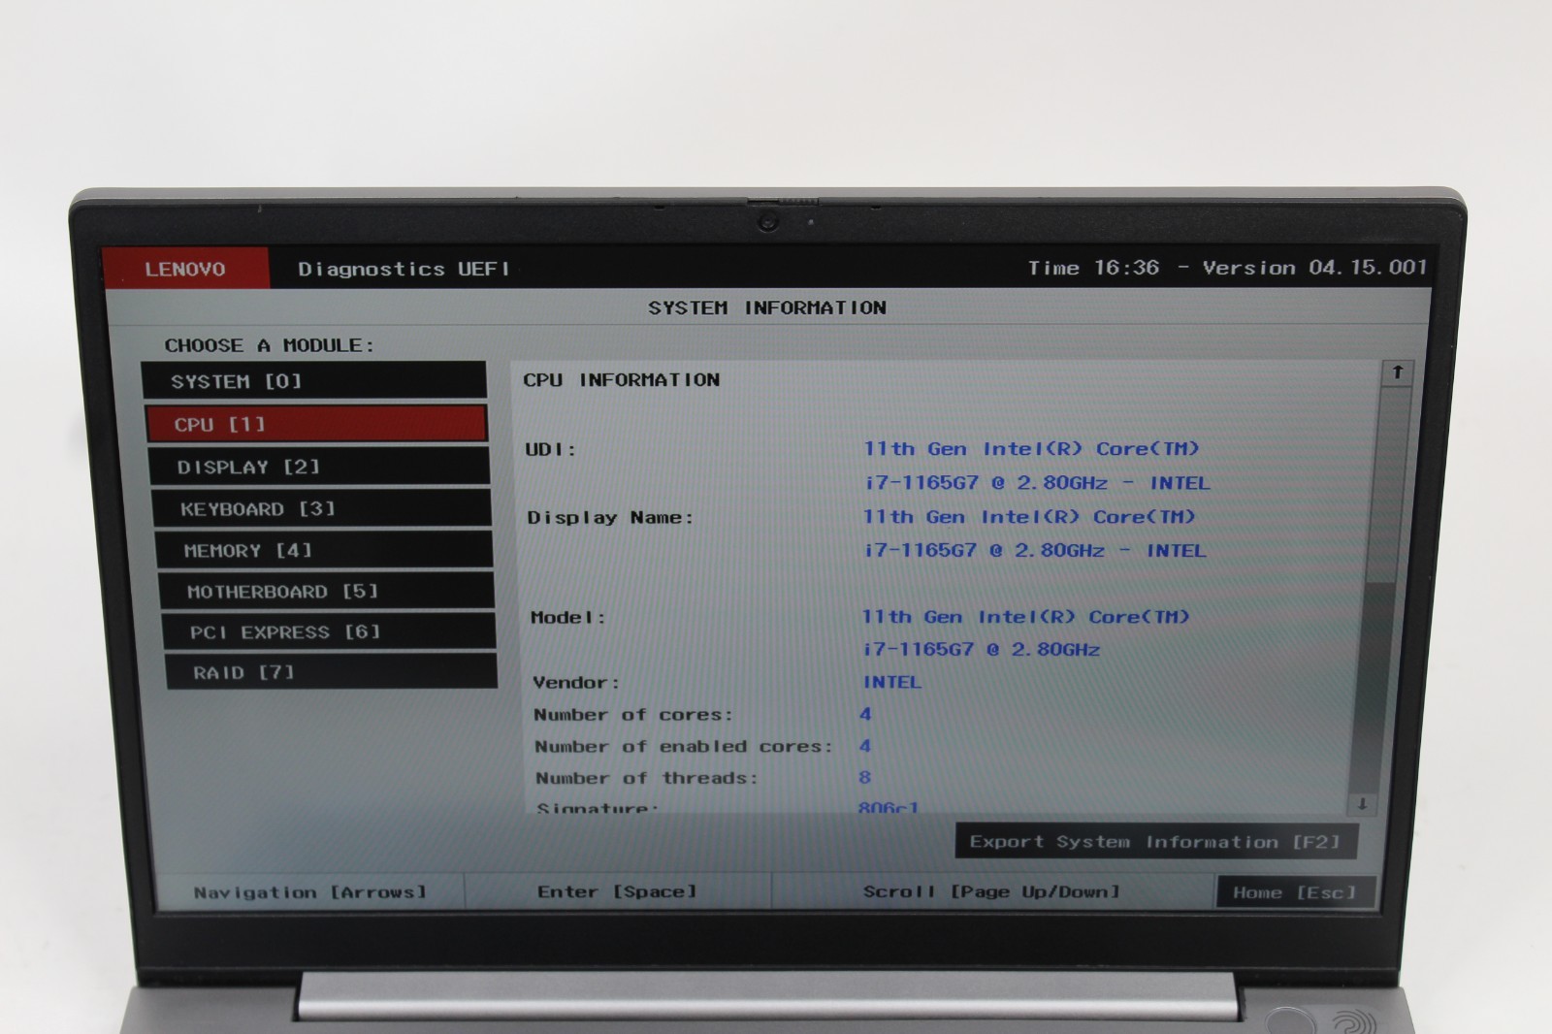Viewport: 1552px width, 1034px height.
Task: Open the MEMORY [4] module
Action: (x=324, y=550)
